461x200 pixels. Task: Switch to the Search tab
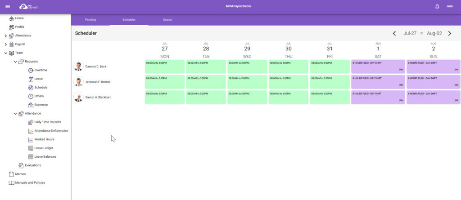pos(167,20)
